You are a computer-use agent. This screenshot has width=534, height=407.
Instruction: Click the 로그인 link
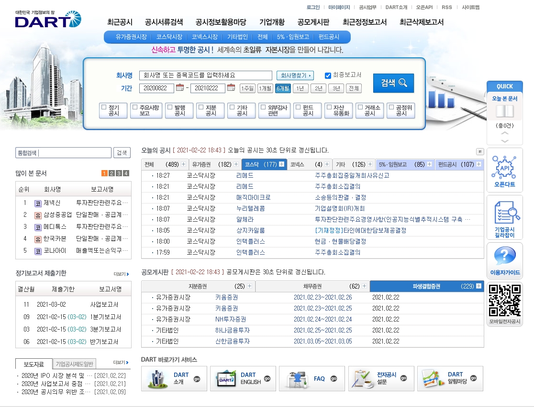[x=313, y=7]
